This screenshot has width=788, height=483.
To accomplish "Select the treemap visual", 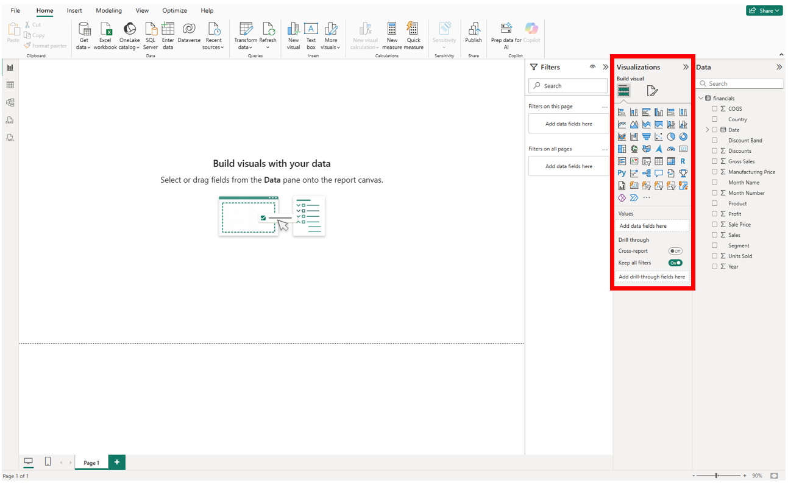I will click(622, 149).
